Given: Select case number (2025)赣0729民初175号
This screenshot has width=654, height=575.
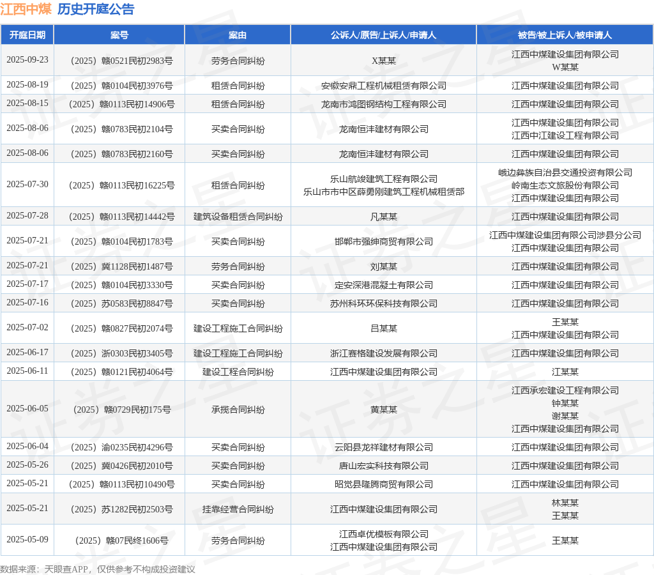Looking at the screenshot, I should click(122, 410).
